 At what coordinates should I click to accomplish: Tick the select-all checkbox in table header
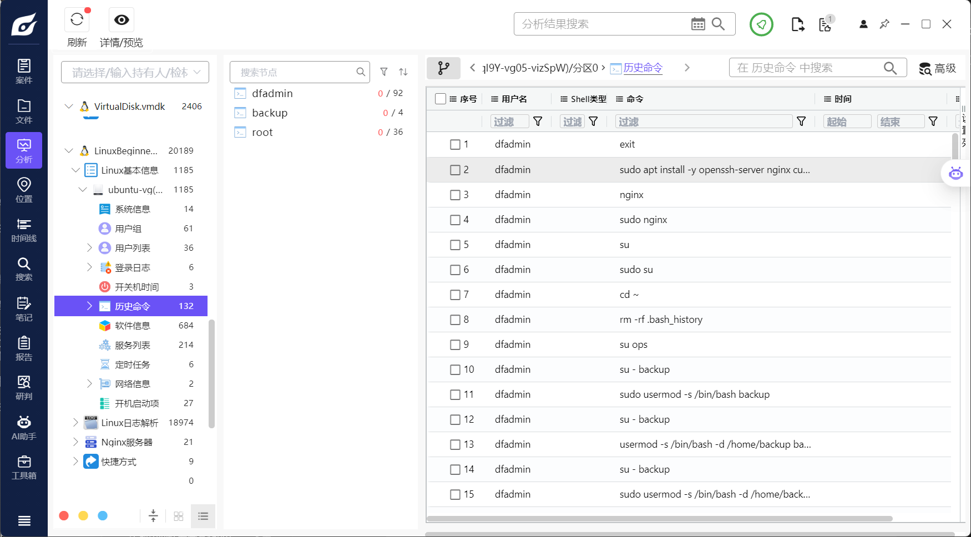pyautogui.click(x=441, y=99)
